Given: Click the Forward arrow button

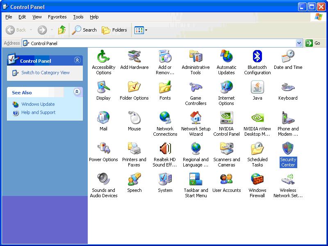Looking at the screenshot, I should (x=42, y=30).
